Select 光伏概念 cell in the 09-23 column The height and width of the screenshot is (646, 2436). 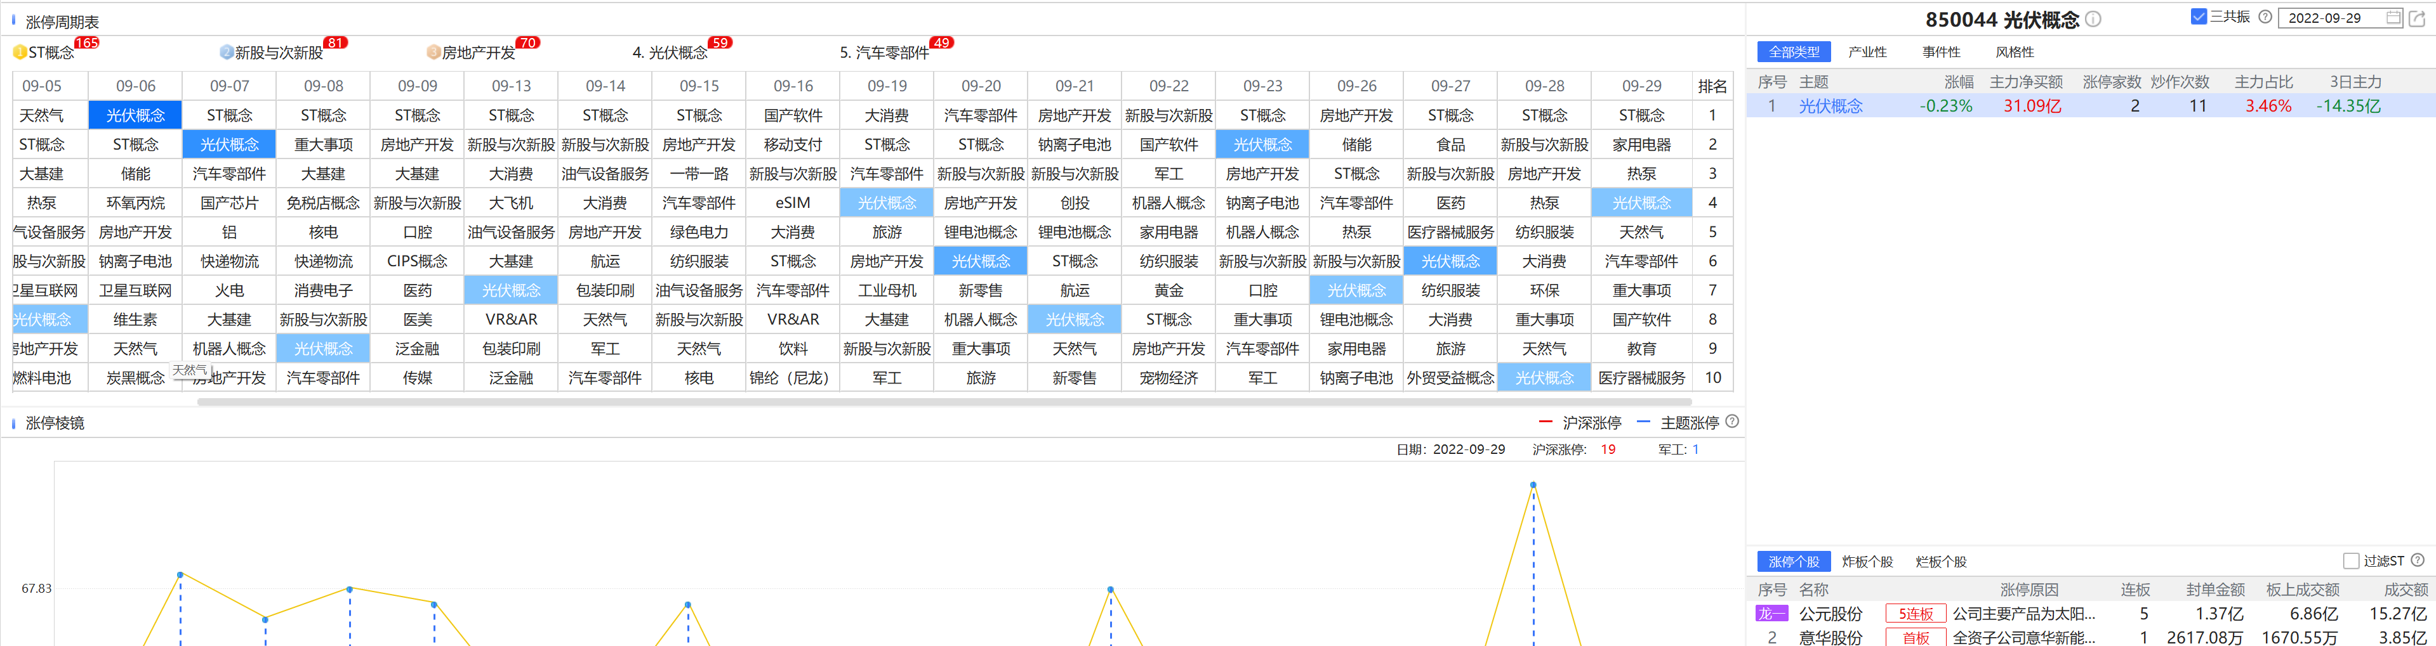tap(1262, 145)
